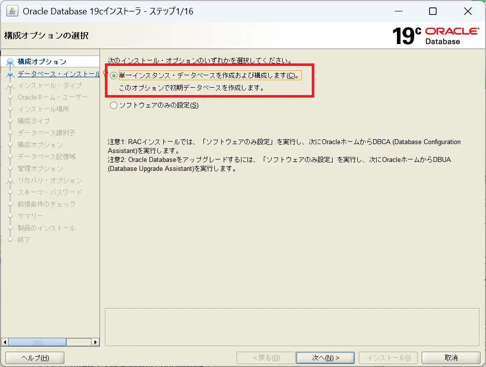Click the active step icon beside 構成オプション
486x367 pixels.
pos(10,62)
